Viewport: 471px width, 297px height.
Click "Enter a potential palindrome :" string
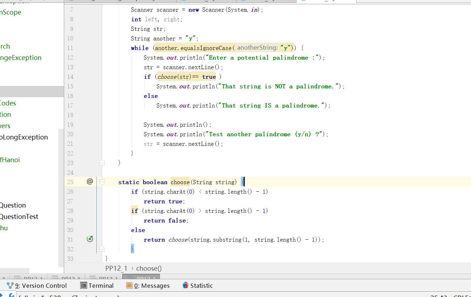[x=262, y=57]
